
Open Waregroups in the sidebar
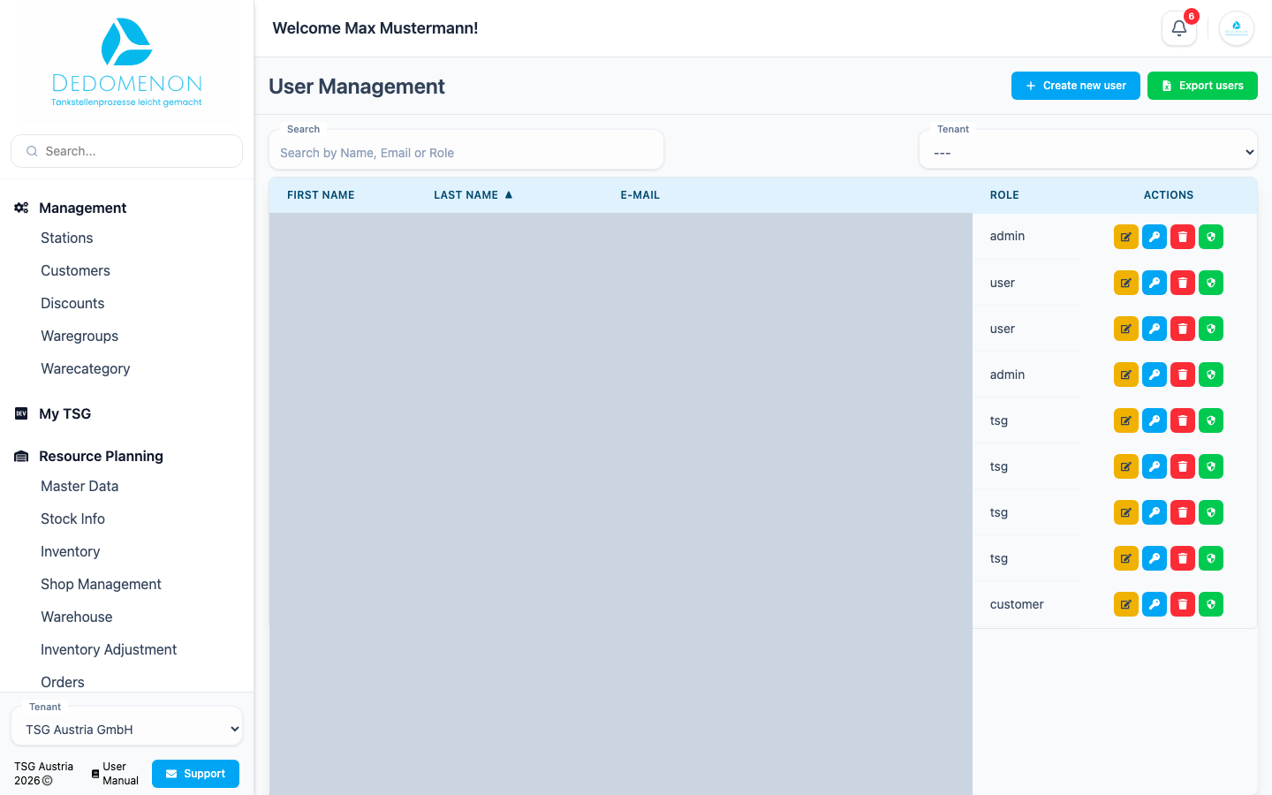point(79,336)
